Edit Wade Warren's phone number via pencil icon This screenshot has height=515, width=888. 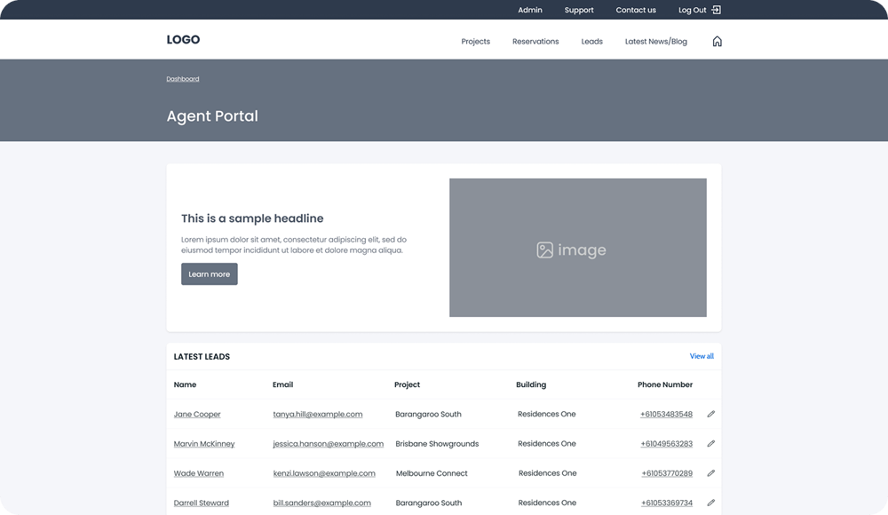point(710,473)
